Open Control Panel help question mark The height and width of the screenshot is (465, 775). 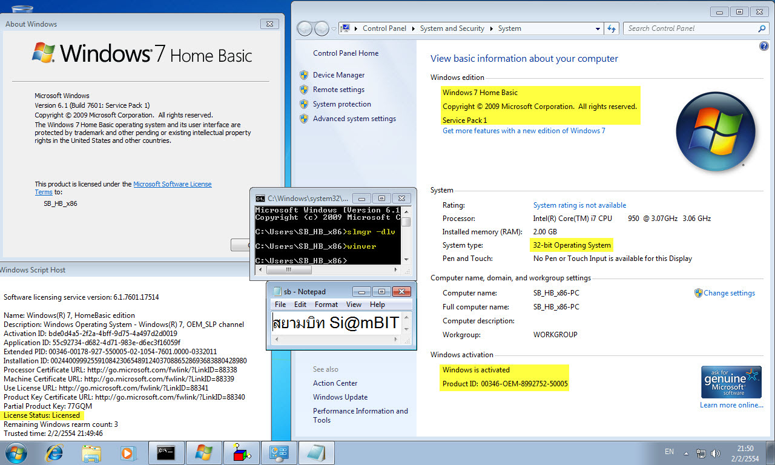click(x=763, y=46)
